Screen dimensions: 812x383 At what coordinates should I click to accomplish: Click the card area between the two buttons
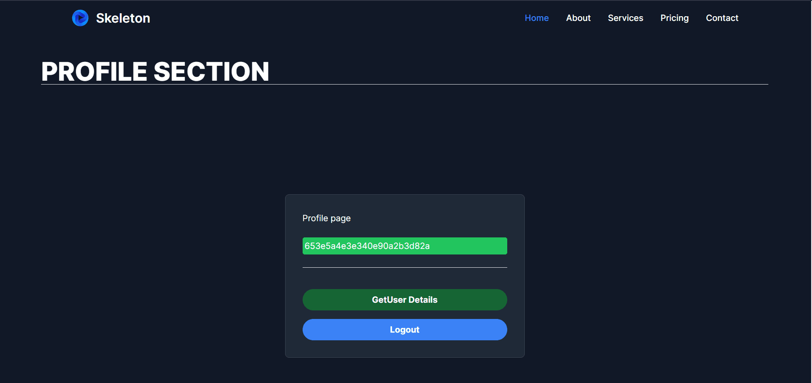(405, 315)
